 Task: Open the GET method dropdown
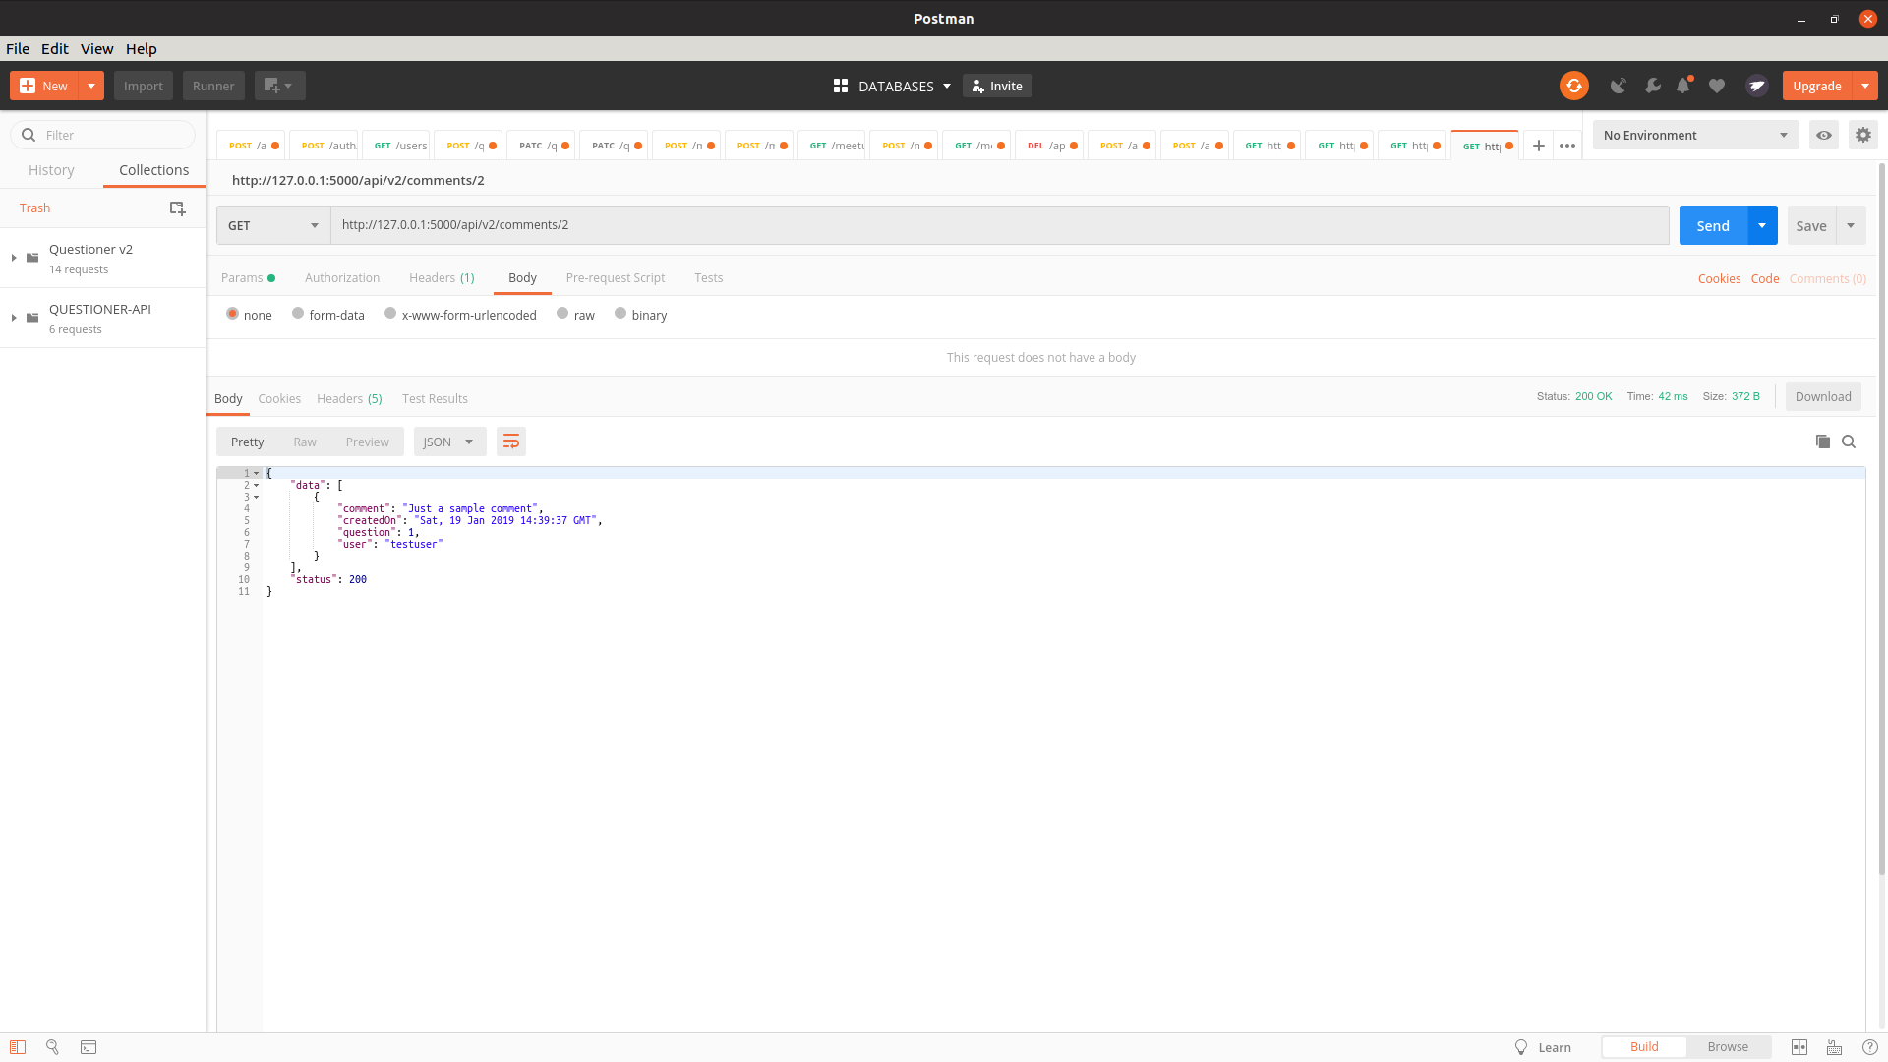273,225
